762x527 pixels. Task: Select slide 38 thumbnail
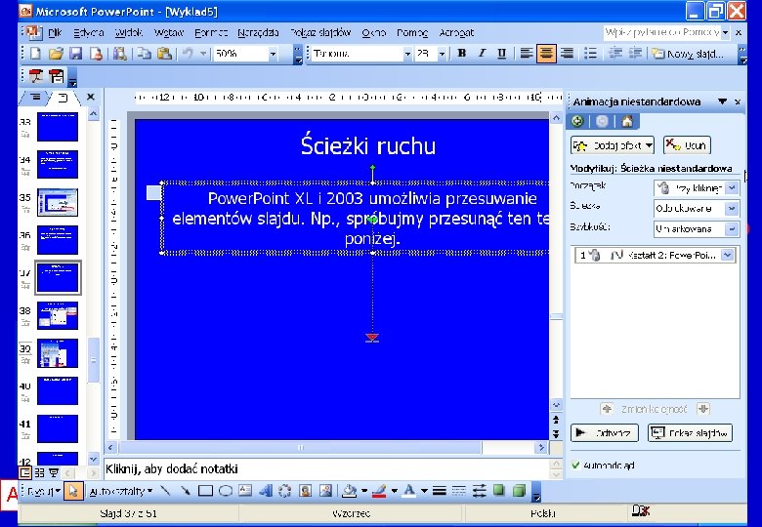click(58, 315)
